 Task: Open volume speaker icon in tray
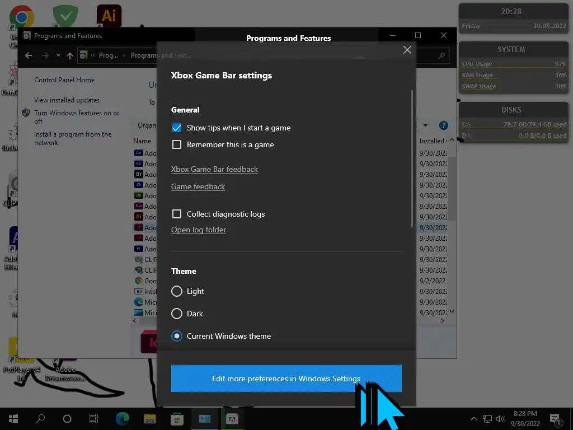pyautogui.click(x=500, y=419)
